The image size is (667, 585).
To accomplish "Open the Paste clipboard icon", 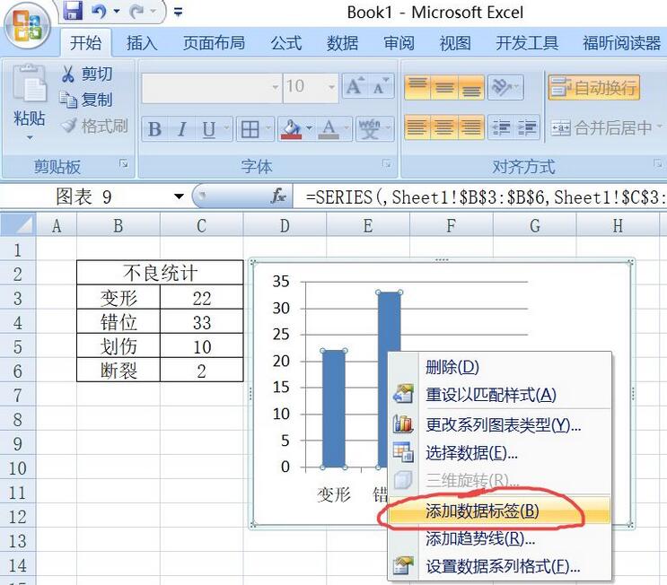I will [x=30, y=83].
